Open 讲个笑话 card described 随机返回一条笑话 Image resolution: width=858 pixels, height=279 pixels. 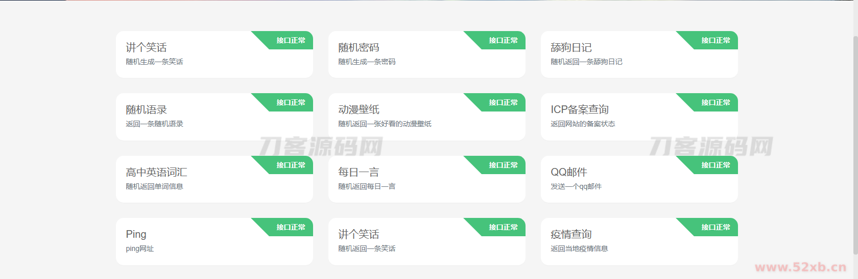[359, 235]
